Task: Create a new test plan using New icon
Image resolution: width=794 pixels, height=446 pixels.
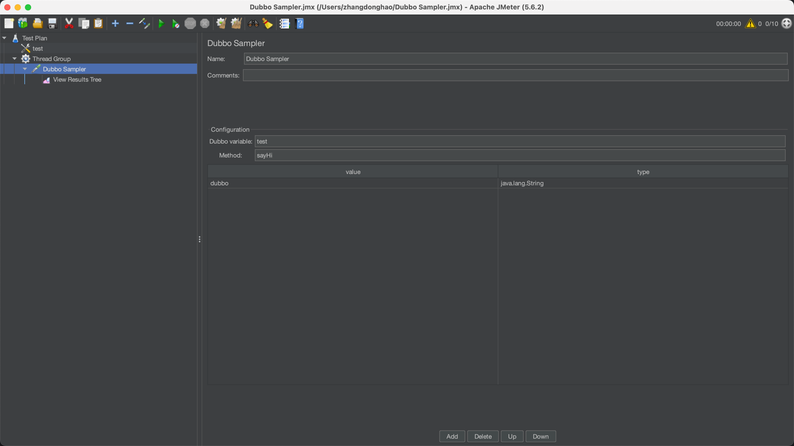Action: 9,23
